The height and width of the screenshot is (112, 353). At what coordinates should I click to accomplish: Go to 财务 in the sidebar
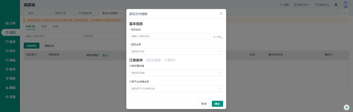pos(10,69)
